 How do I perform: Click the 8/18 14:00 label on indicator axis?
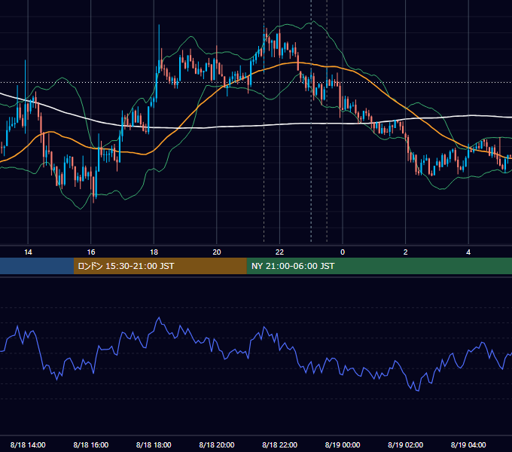pos(28,444)
